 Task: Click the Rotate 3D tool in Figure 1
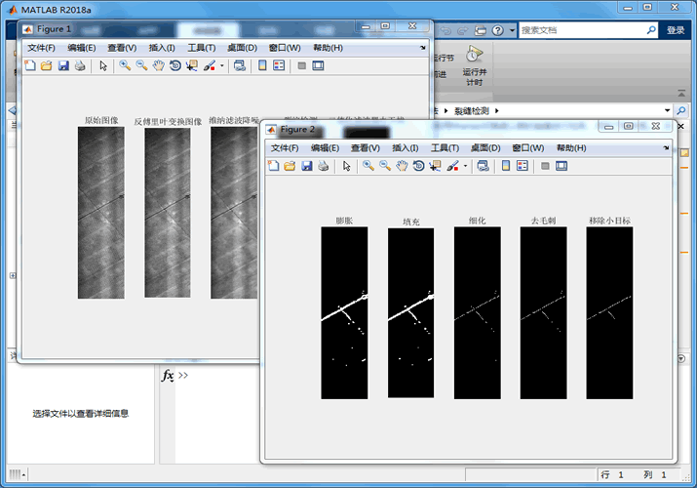click(x=174, y=65)
